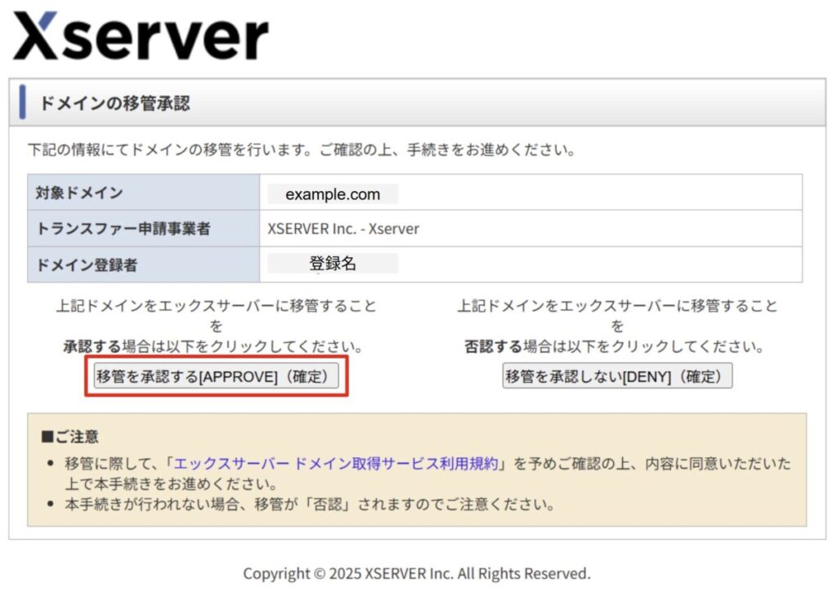Viewport: 837px width, 596px height.
Task: Click the ドメイン登録者 label cell
Action: point(90,265)
